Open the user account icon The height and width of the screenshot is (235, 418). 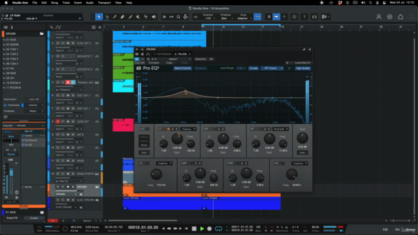click(379, 17)
